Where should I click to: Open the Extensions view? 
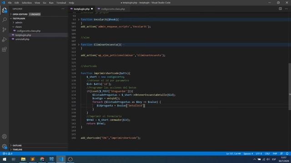4,49
